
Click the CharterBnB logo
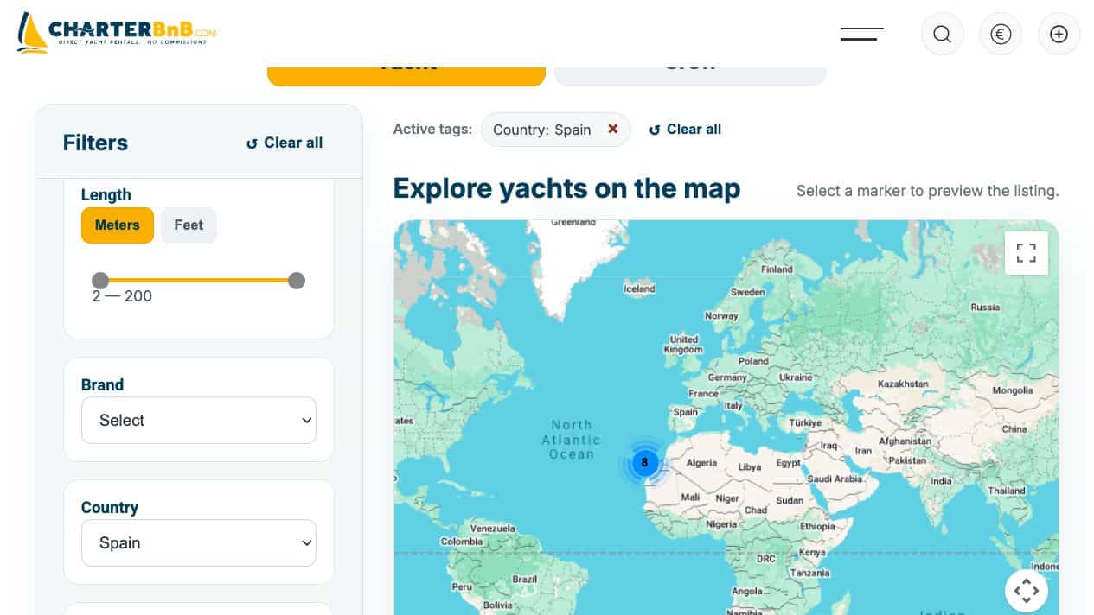tap(117, 34)
